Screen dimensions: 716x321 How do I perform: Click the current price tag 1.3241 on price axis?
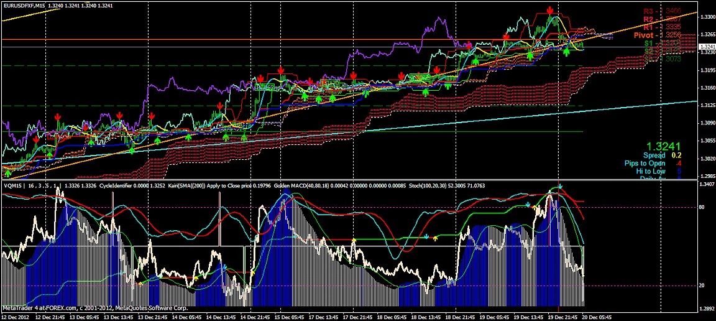pyautogui.click(x=707, y=47)
